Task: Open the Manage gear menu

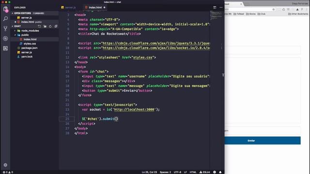Action: (5, 165)
